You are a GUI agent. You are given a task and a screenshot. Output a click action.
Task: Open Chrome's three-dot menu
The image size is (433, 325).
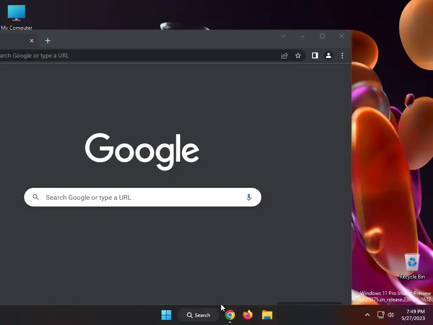342,55
